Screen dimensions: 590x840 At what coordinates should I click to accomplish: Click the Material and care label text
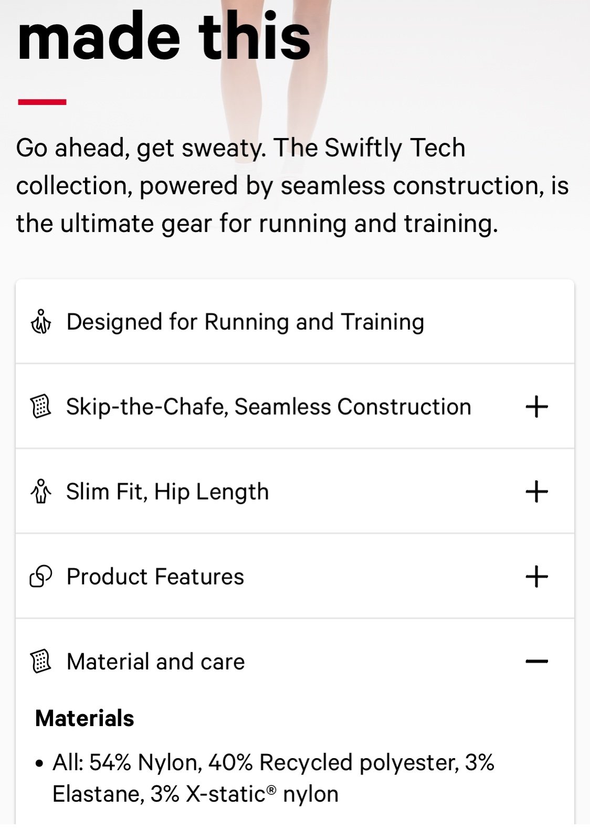(x=156, y=661)
